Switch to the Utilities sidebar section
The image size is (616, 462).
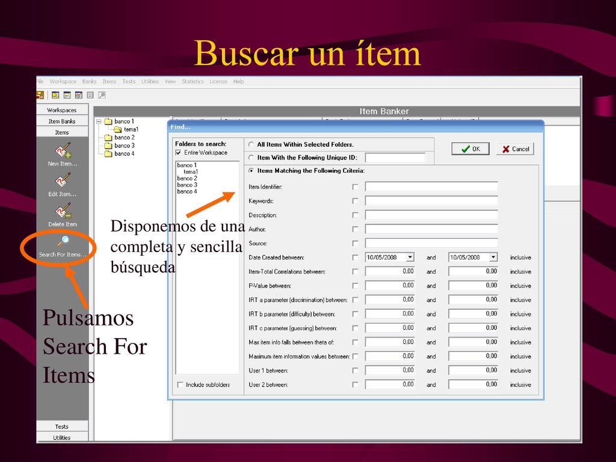62,437
